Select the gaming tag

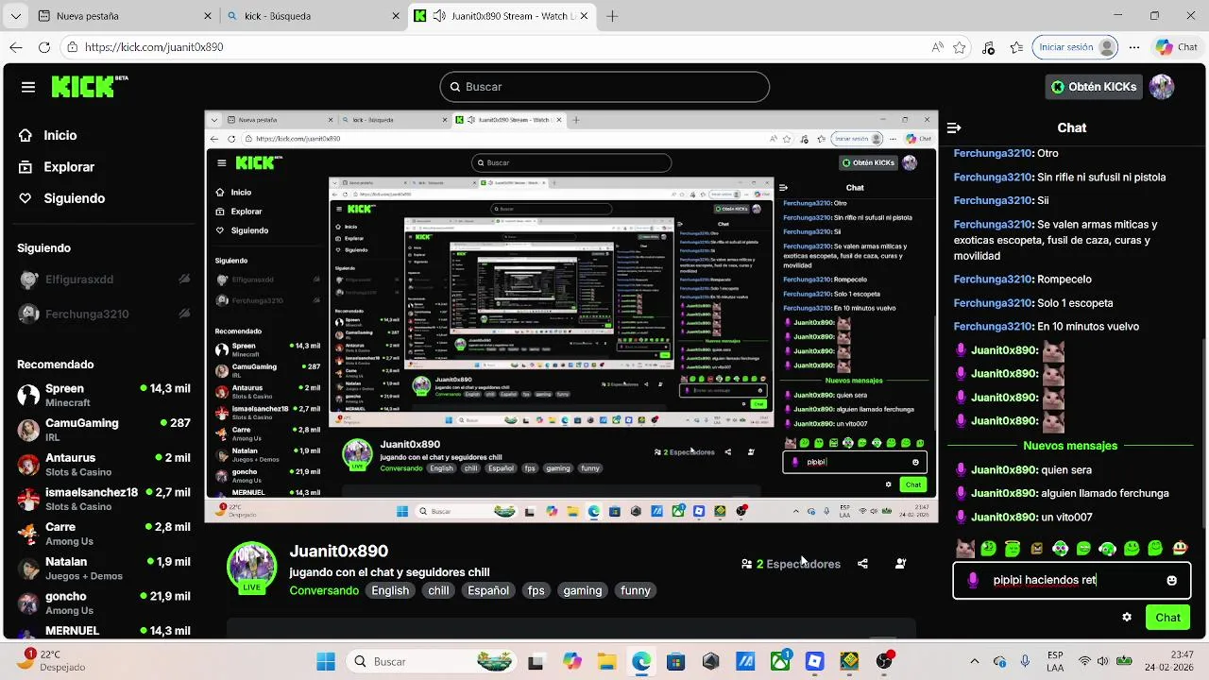[583, 590]
